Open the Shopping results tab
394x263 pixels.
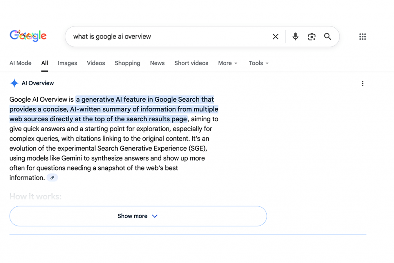[x=127, y=63]
